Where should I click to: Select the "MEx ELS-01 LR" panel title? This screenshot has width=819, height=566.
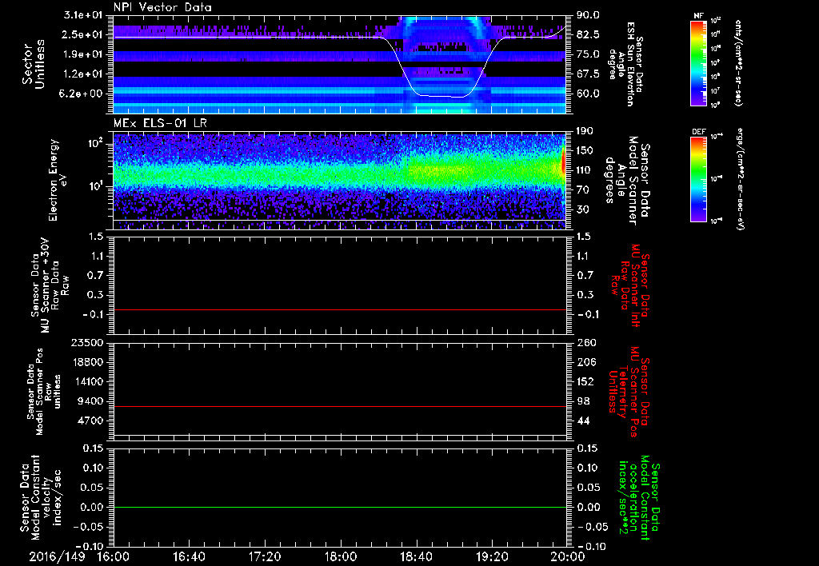(160, 123)
